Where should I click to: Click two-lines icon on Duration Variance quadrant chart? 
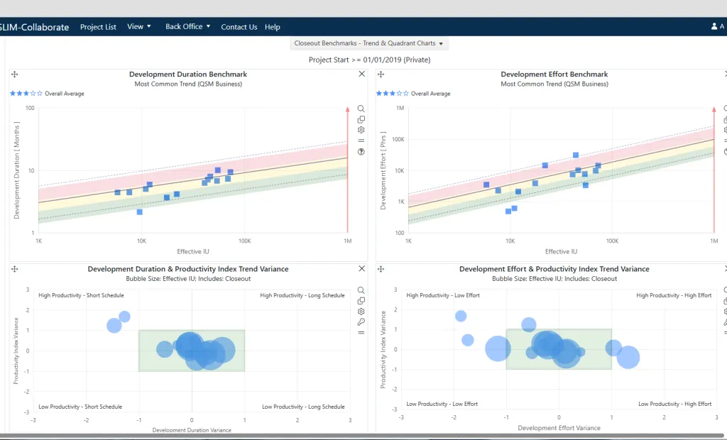click(x=361, y=332)
